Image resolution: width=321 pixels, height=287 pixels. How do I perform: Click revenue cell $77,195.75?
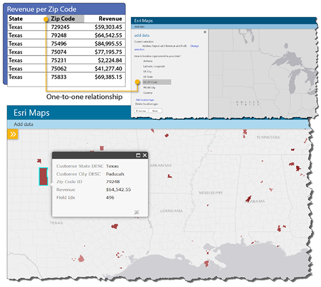tap(108, 52)
